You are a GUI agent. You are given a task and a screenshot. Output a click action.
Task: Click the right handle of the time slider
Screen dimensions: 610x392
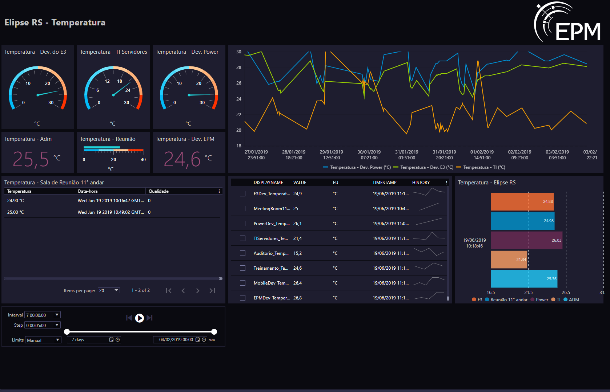click(x=214, y=332)
